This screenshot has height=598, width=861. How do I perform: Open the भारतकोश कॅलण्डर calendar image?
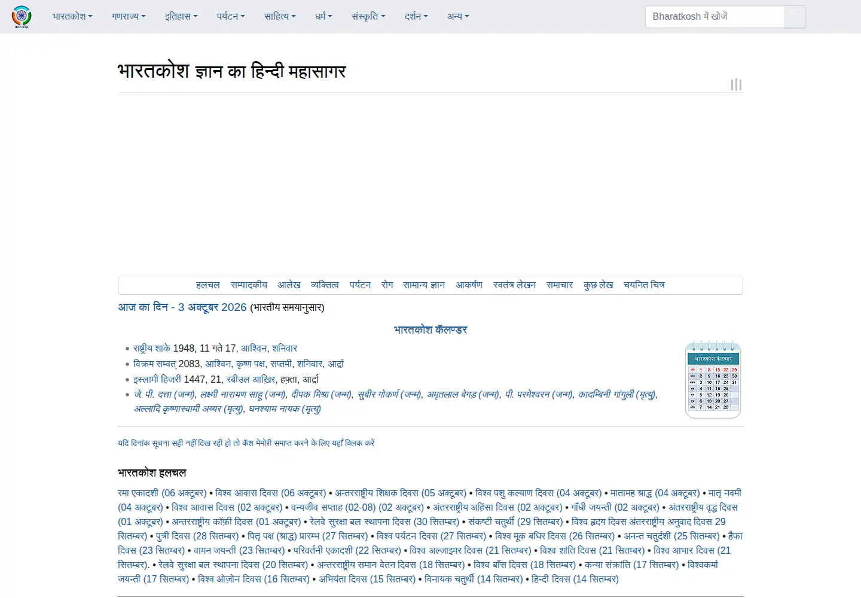[713, 380]
